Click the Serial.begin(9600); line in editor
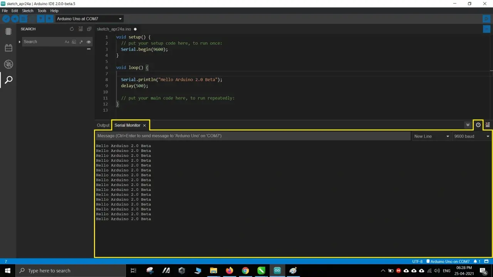 coord(144,49)
